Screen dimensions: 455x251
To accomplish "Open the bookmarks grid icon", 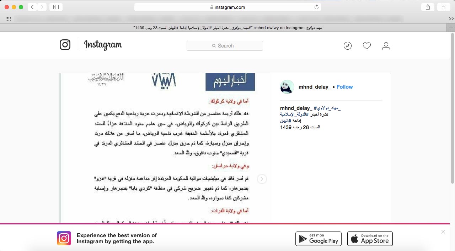I will tap(8, 19).
